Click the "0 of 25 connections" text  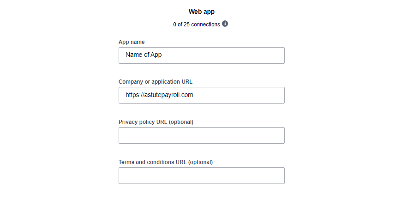pos(196,24)
